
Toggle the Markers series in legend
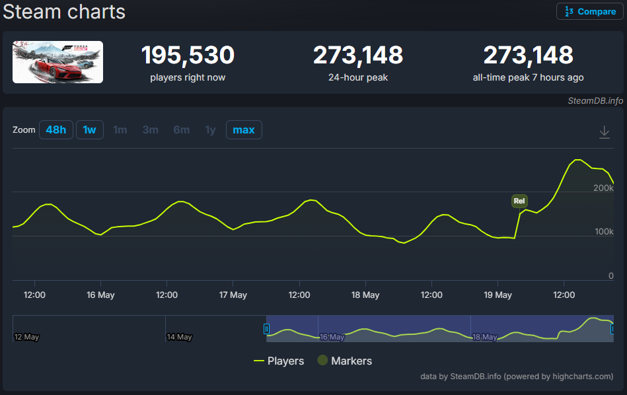pos(345,361)
